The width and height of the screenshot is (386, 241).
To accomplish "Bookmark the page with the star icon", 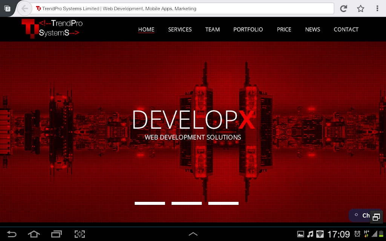I will [x=360, y=9].
